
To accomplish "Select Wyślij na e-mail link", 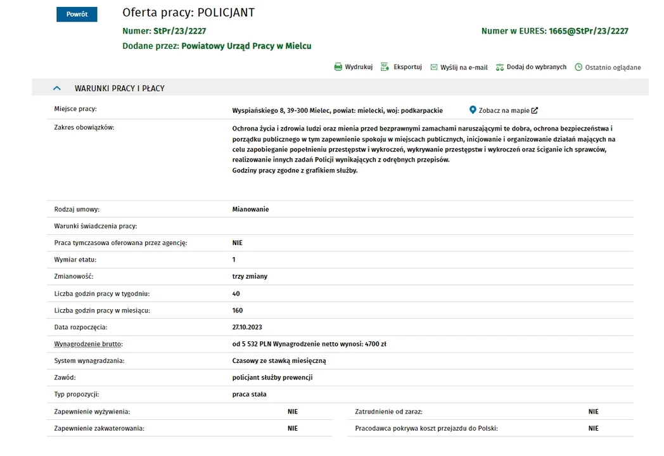I will (x=464, y=67).
